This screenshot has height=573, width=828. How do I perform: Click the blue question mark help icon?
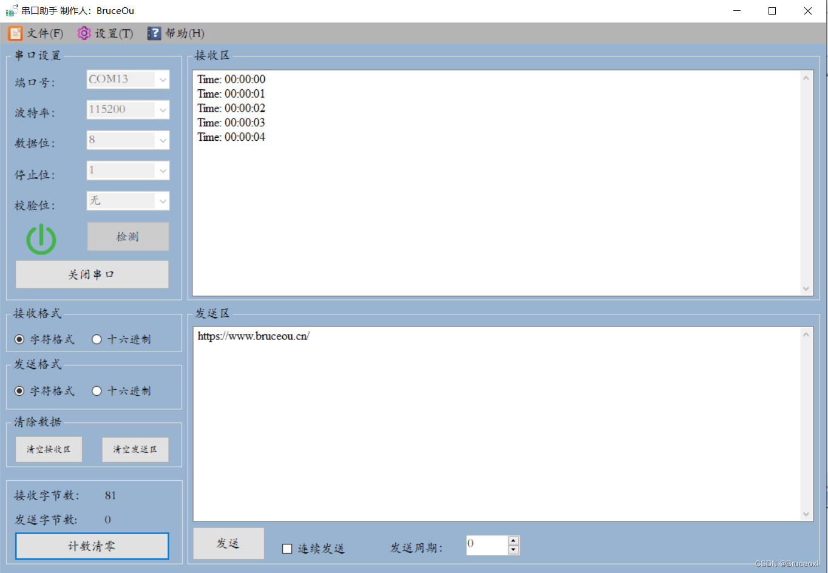[154, 33]
